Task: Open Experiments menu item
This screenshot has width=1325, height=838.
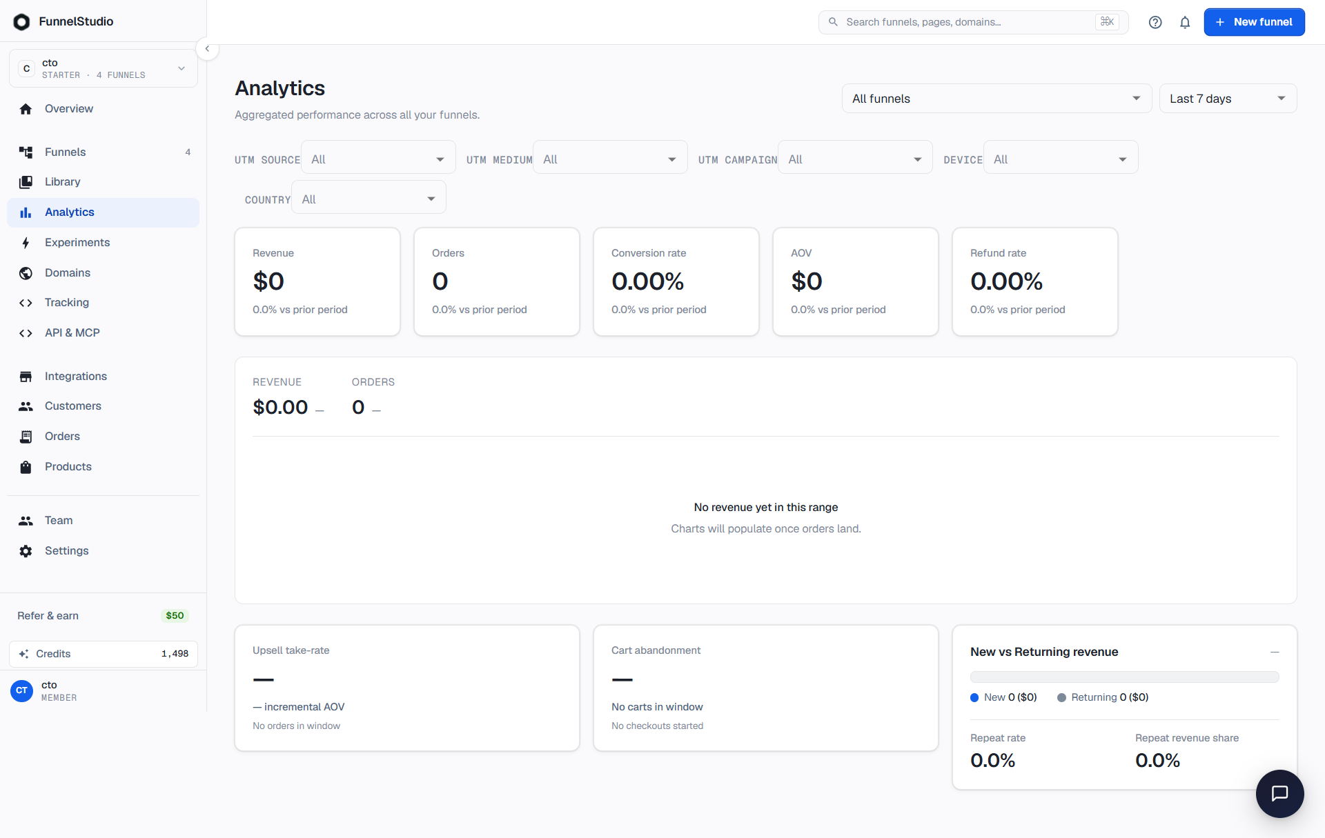Action: coord(103,243)
